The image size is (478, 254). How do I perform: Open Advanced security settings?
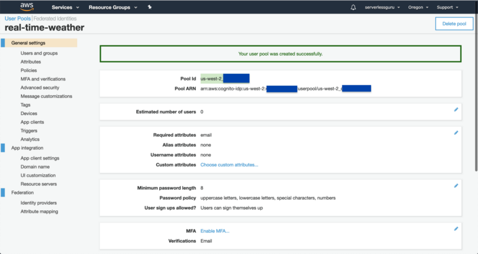40,88
